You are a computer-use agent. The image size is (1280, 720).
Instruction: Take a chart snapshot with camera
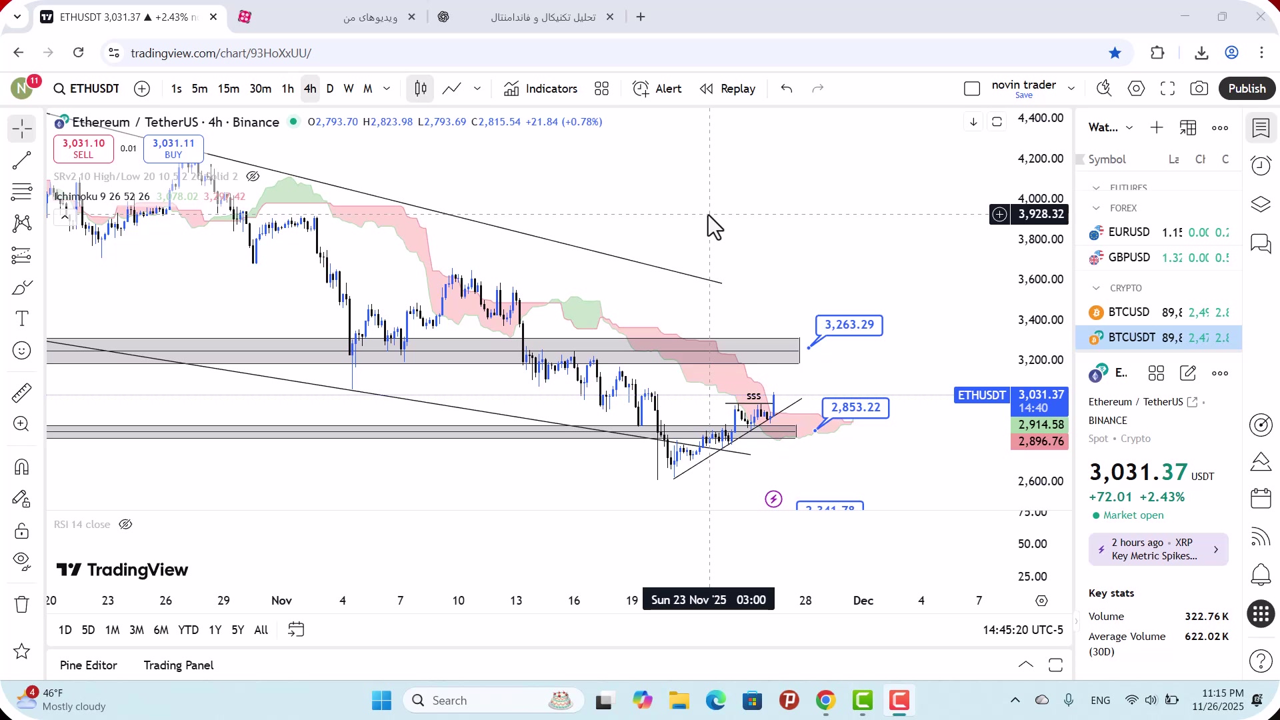1199,89
